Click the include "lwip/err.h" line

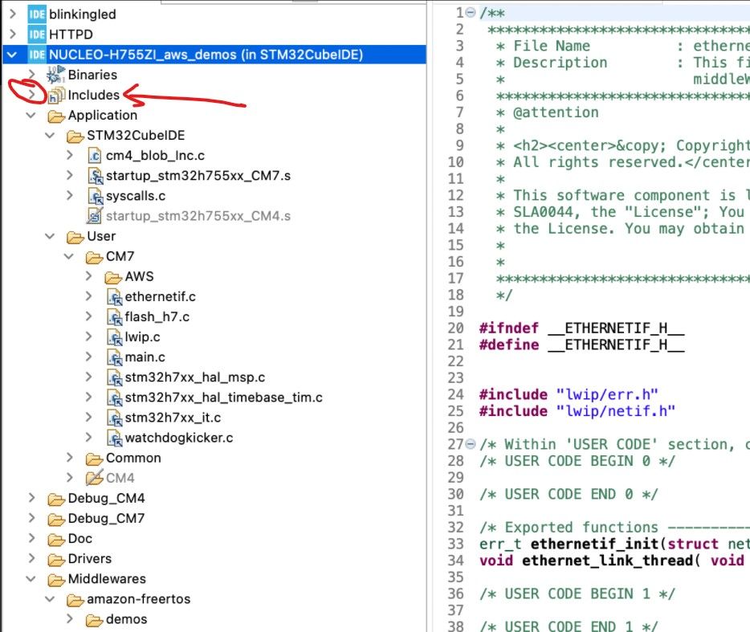point(569,395)
